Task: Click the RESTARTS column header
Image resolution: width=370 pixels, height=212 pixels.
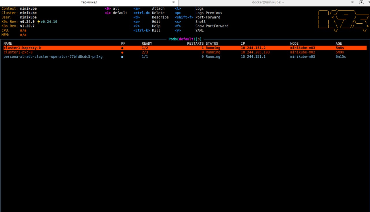Action: (x=195, y=44)
